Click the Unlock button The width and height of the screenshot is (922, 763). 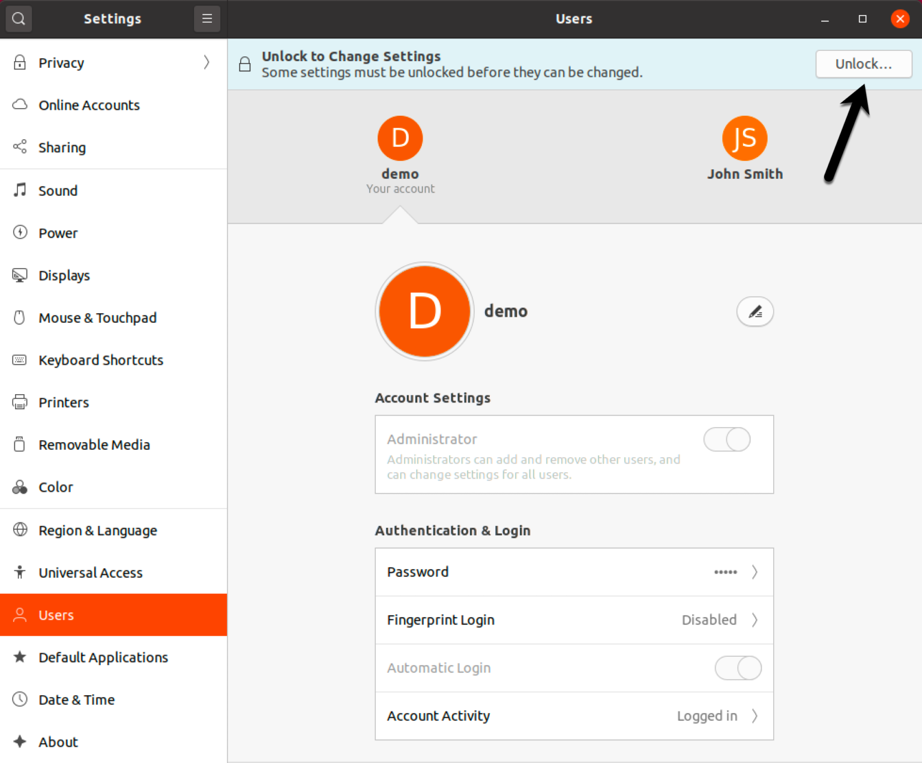(x=863, y=64)
